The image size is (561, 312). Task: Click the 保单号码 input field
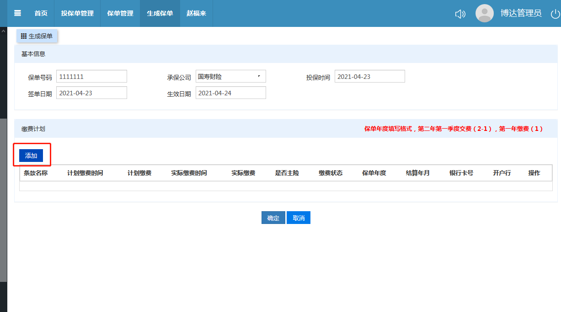click(91, 77)
